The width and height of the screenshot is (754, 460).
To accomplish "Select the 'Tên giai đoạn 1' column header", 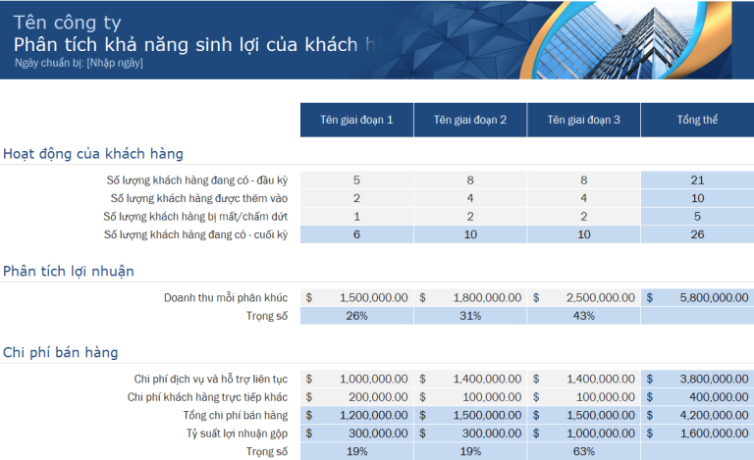I will coord(356,120).
